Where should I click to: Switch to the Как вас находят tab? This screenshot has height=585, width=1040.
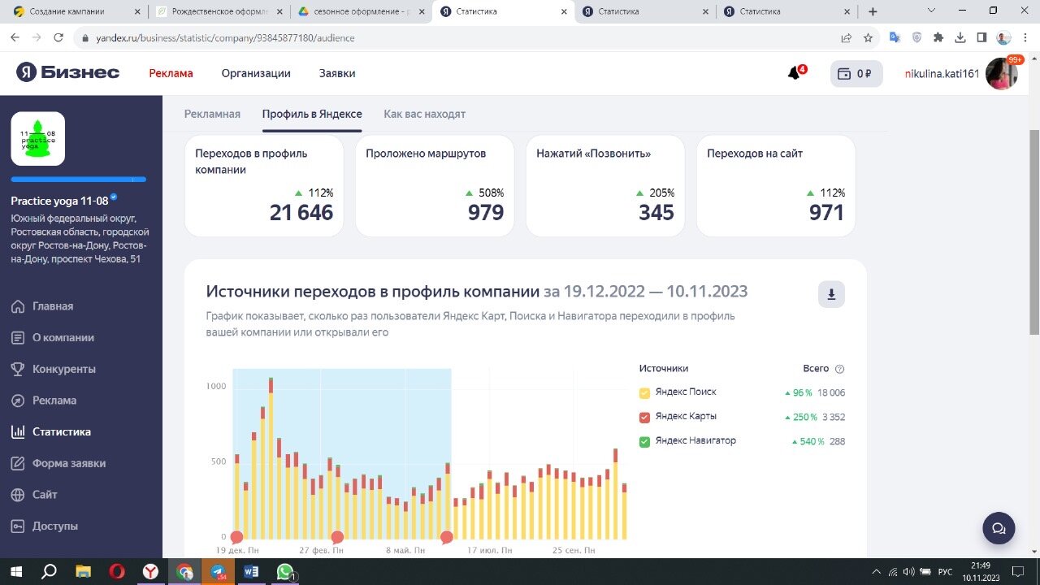[x=424, y=114]
